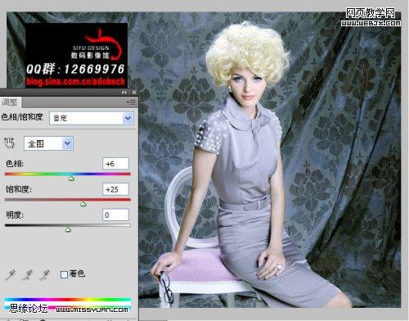The image size is (409, 321).
Task: Enable the 着色 colorize checkbox
Action: click(64, 274)
